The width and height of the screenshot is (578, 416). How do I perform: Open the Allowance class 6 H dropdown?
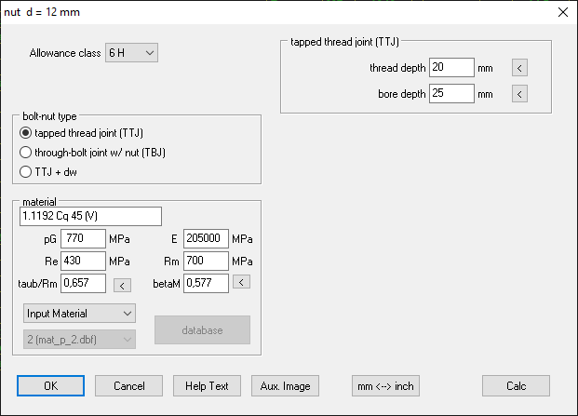(x=132, y=53)
